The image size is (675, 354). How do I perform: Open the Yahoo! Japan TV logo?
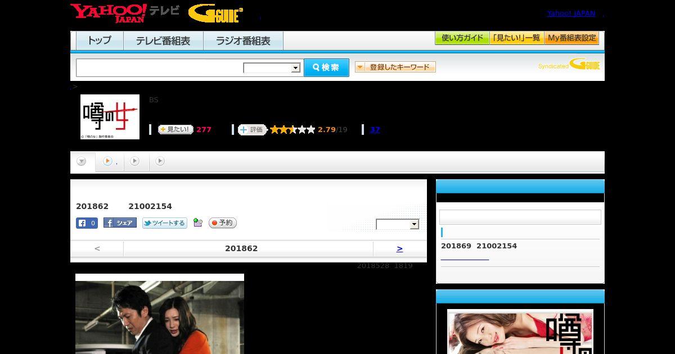pyautogui.click(x=125, y=13)
